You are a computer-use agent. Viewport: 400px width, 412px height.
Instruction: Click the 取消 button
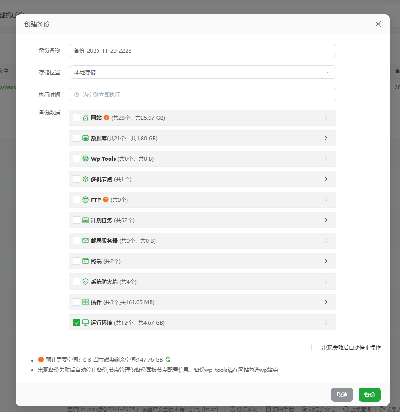pyautogui.click(x=342, y=395)
